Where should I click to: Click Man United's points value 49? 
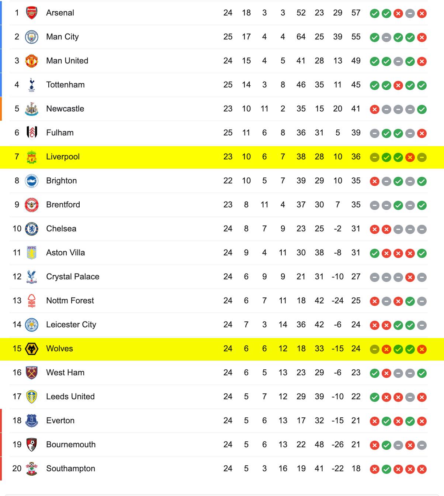pyautogui.click(x=356, y=61)
